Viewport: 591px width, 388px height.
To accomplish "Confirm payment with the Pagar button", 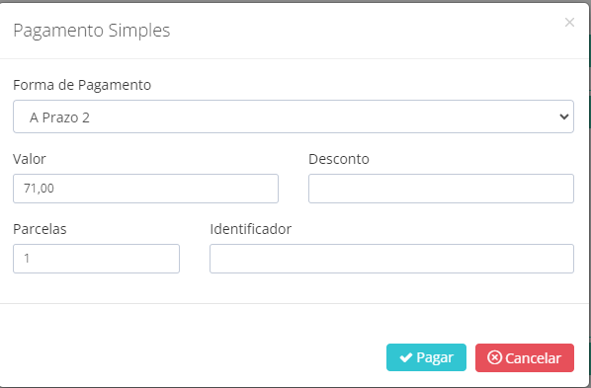I will (x=426, y=357).
